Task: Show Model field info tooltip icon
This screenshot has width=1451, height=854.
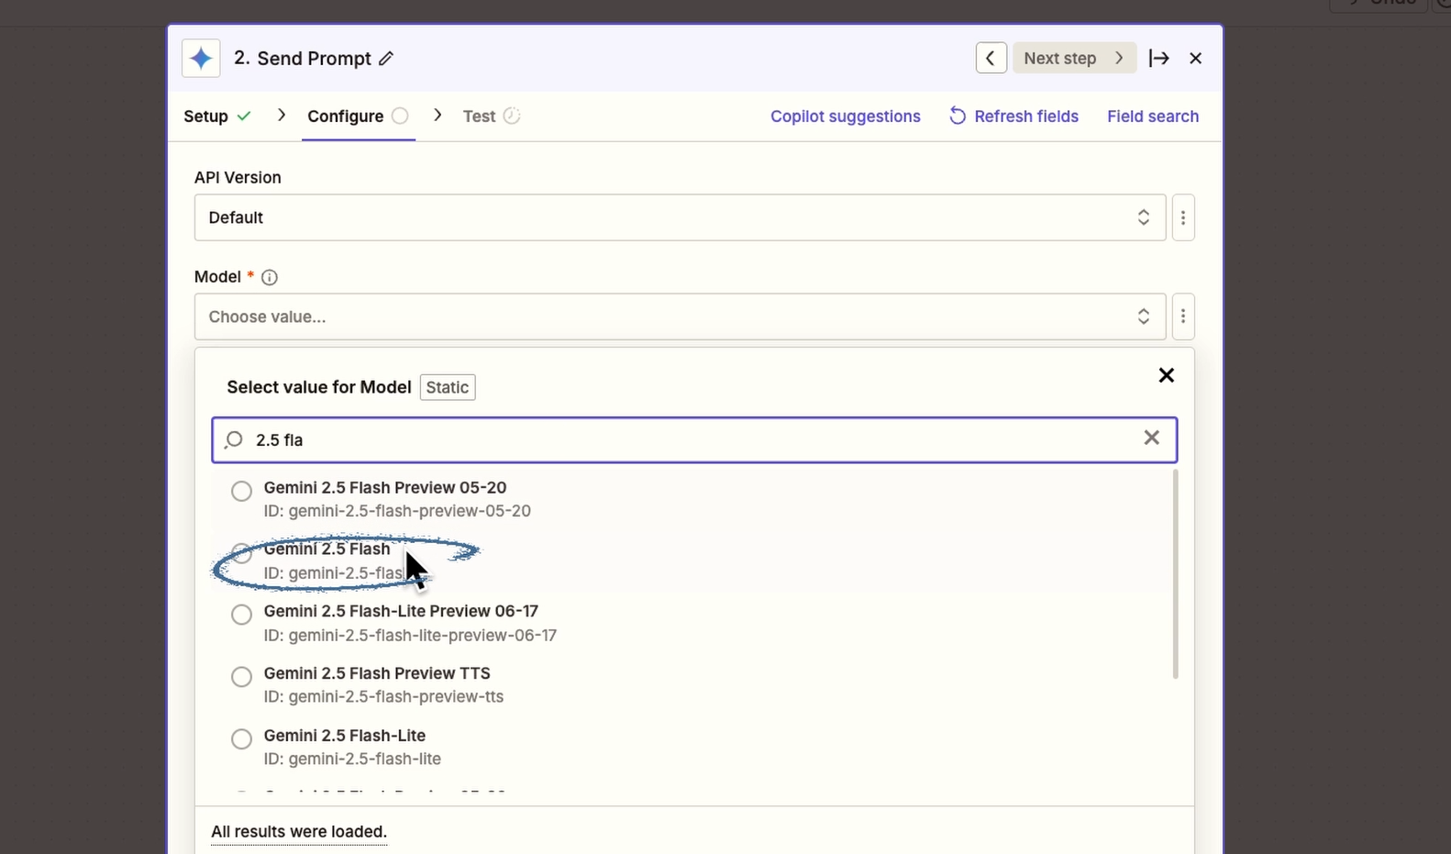Action: 270,277
